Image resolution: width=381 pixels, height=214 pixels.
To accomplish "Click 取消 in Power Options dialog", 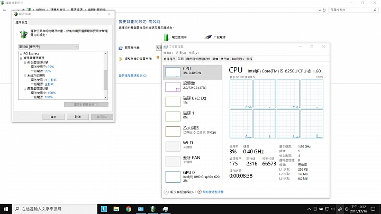I will point(77,117).
